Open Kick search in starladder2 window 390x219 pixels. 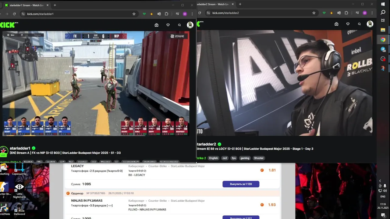360,24
